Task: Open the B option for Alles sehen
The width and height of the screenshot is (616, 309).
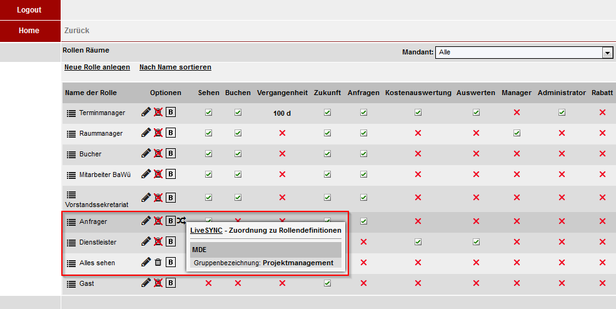Action: pyautogui.click(x=171, y=262)
